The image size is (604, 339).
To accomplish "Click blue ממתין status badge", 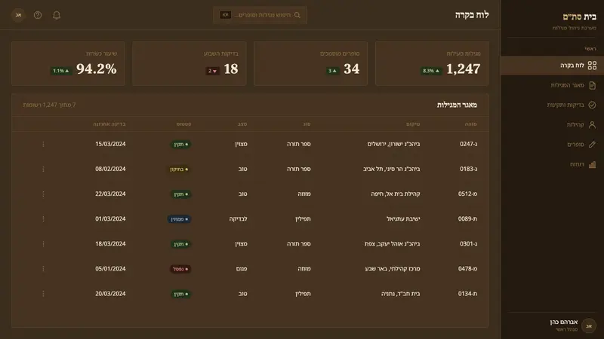I will 179,219.
